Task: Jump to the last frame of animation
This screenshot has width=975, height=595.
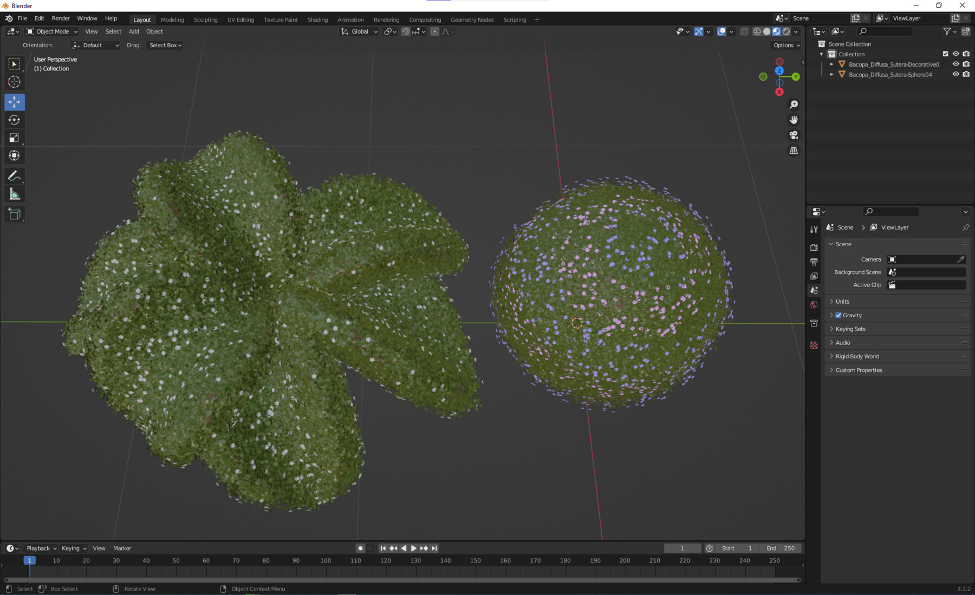Action: click(x=434, y=548)
